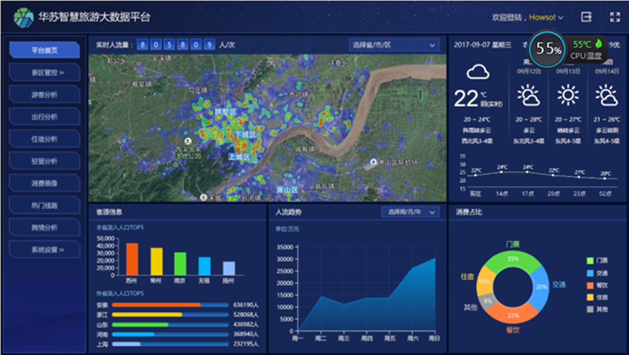Viewport: 629px width, 355px height.
Task: Select 游客分析 in the sidebar menu
Action: pos(44,94)
